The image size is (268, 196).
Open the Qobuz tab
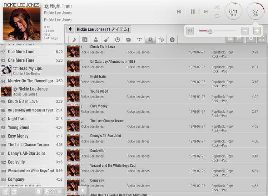point(150,40)
